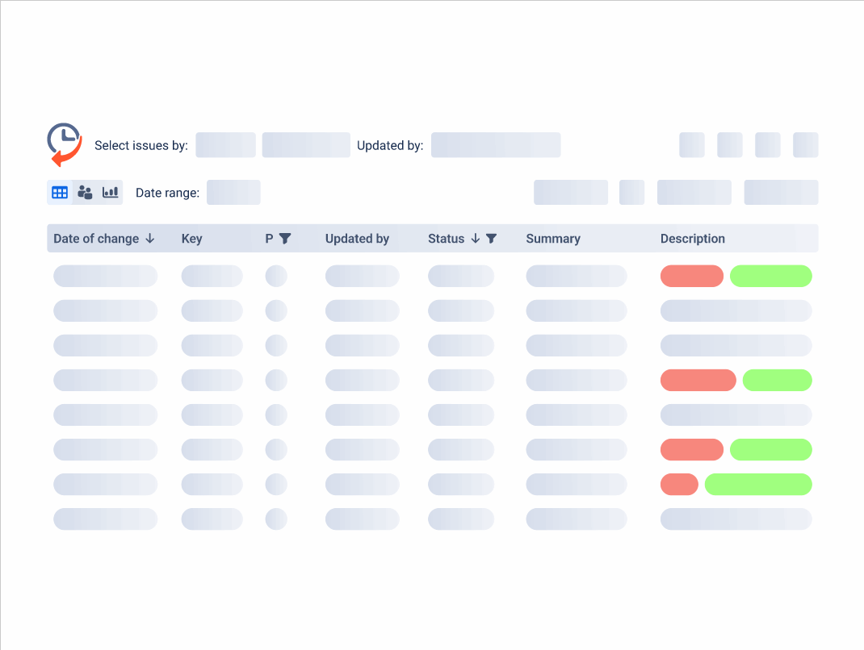Click the red removal highlight in the top Description cell
This screenshot has width=864, height=650.
click(691, 276)
